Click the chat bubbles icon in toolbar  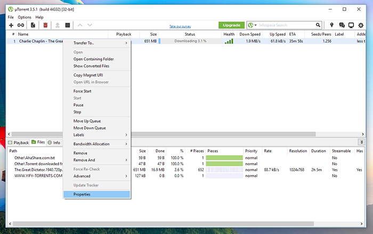coord(342,25)
